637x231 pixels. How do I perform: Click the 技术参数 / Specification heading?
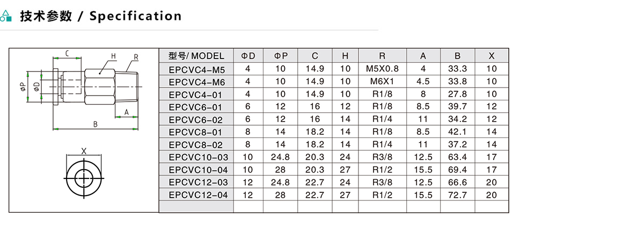pyautogui.click(x=100, y=16)
